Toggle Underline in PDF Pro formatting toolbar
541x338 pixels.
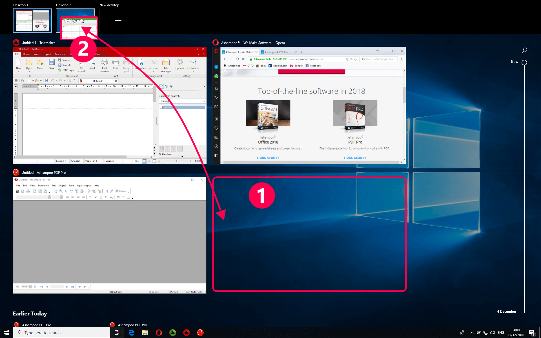101,197
